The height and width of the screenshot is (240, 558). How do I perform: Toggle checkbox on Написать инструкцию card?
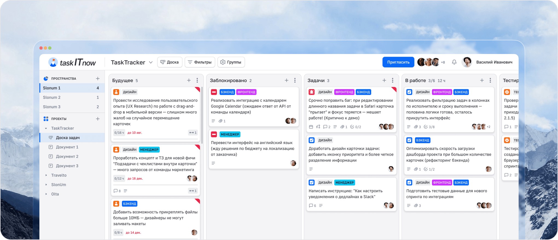312,183
